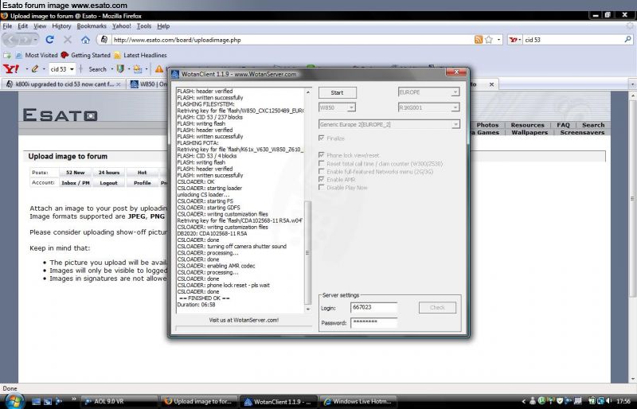Click the RSS feed icon in address bar
The height and width of the screenshot is (409, 637).
[x=479, y=40]
